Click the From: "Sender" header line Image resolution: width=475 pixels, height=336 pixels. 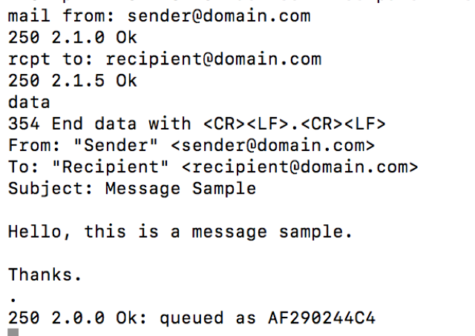(191, 145)
